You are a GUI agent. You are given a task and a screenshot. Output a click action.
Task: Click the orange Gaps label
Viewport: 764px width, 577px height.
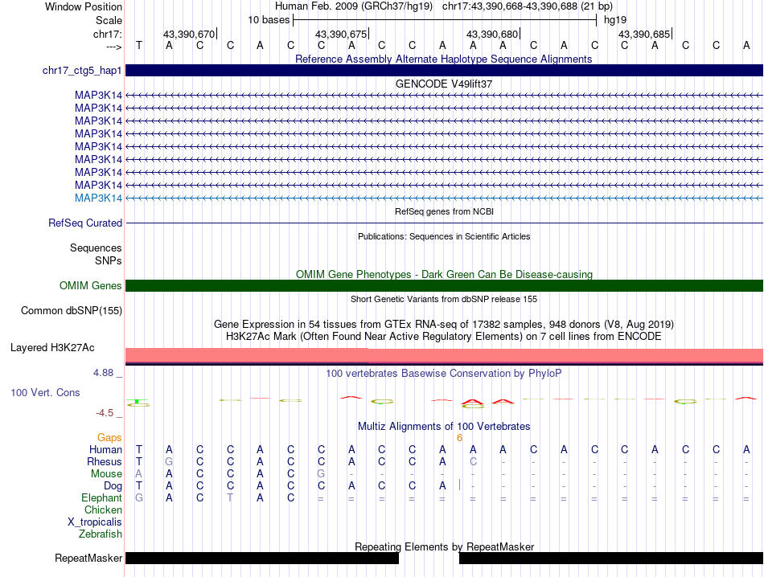point(109,437)
